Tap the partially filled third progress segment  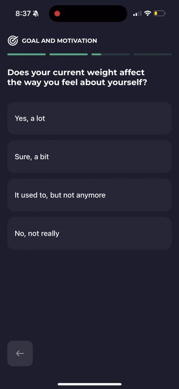click(x=110, y=54)
